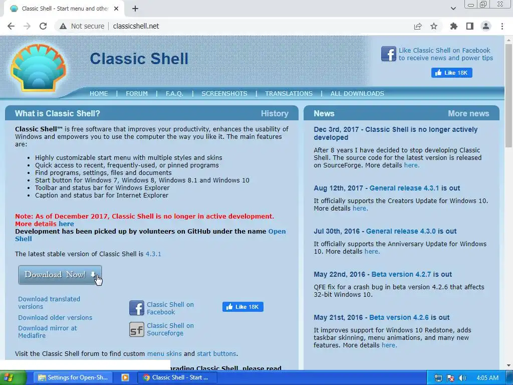Open the Classic Shell on Facebook text link
This screenshot has height=385, width=513.
(170, 308)
